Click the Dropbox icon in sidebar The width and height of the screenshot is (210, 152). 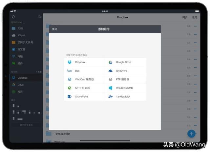coord(13,78)
